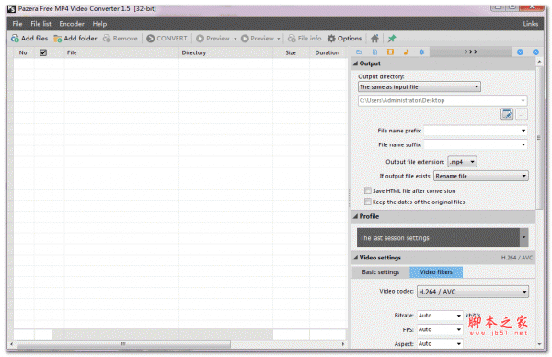Check Keep the dates of original files
This screenshot has height=357, width=552.
[x=368, y=202]
